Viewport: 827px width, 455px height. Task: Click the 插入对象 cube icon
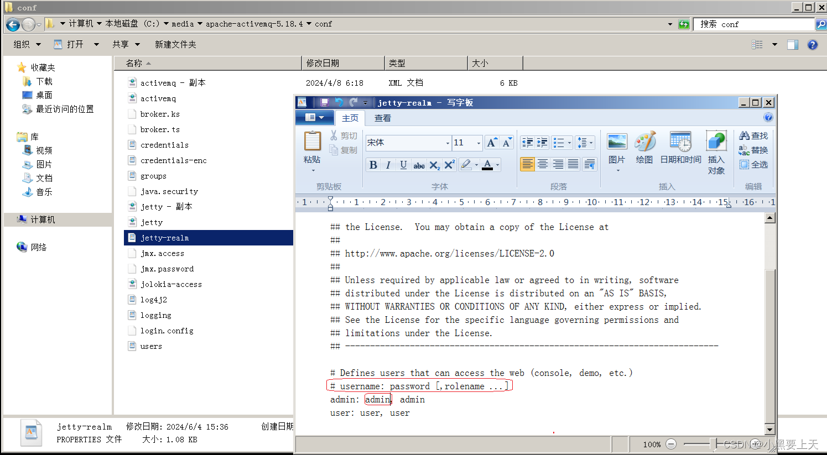716,141
